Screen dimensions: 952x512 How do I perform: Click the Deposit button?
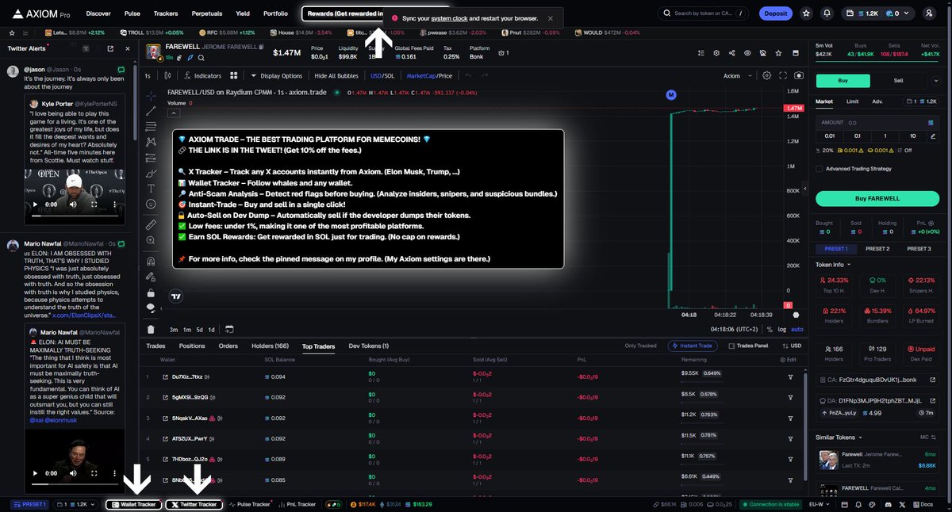pyautogui.click(x=776, y=13)
